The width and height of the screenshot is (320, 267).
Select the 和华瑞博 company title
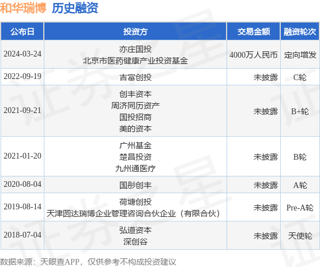click(x=23, y=8)
